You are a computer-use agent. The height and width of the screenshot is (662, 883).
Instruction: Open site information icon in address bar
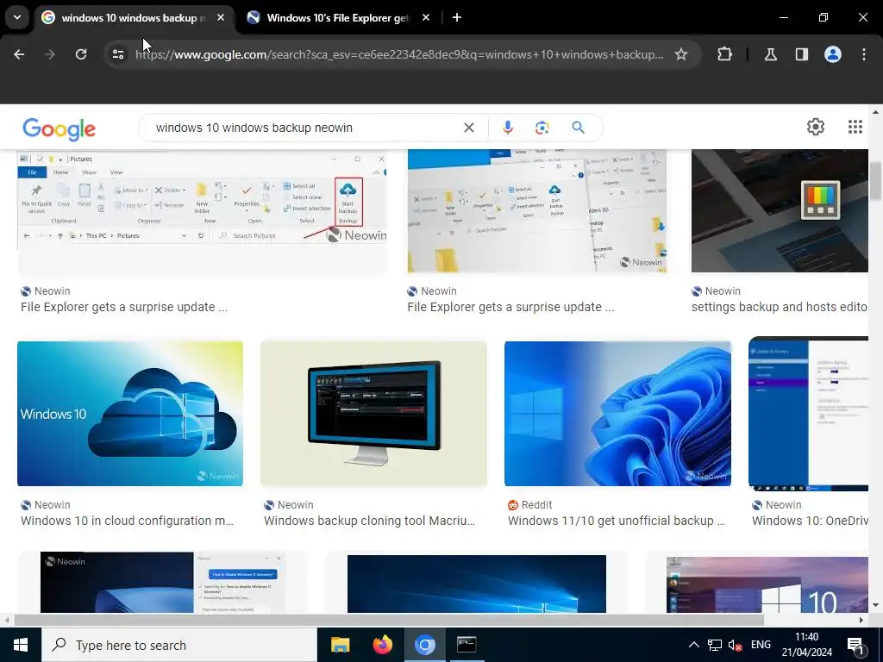pos(118,54)
